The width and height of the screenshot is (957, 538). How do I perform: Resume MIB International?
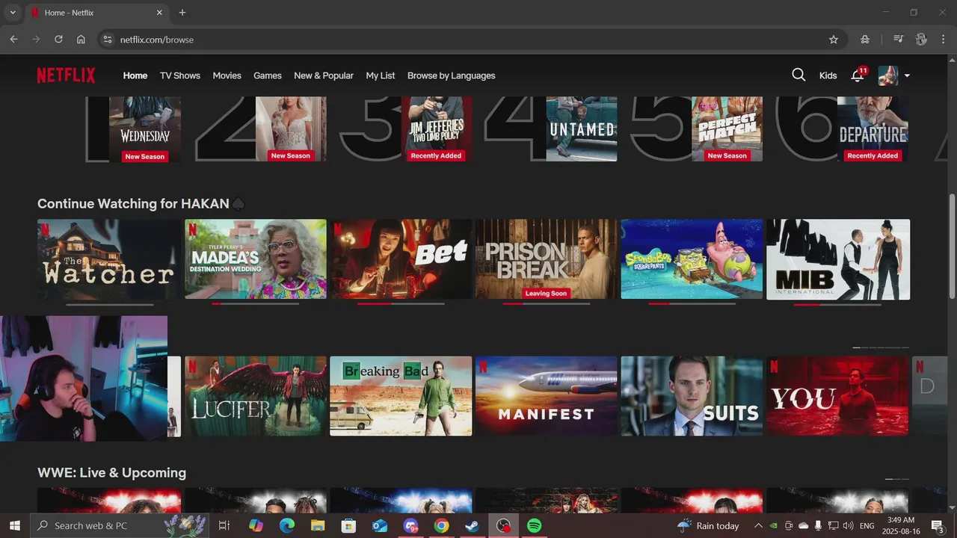[838, 259]
